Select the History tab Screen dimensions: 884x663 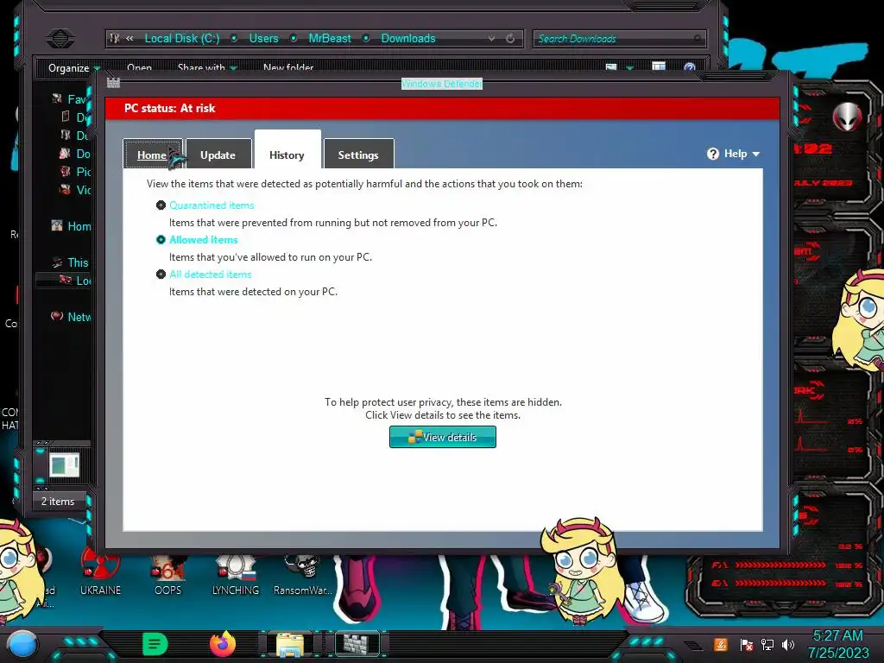(287, 150)
